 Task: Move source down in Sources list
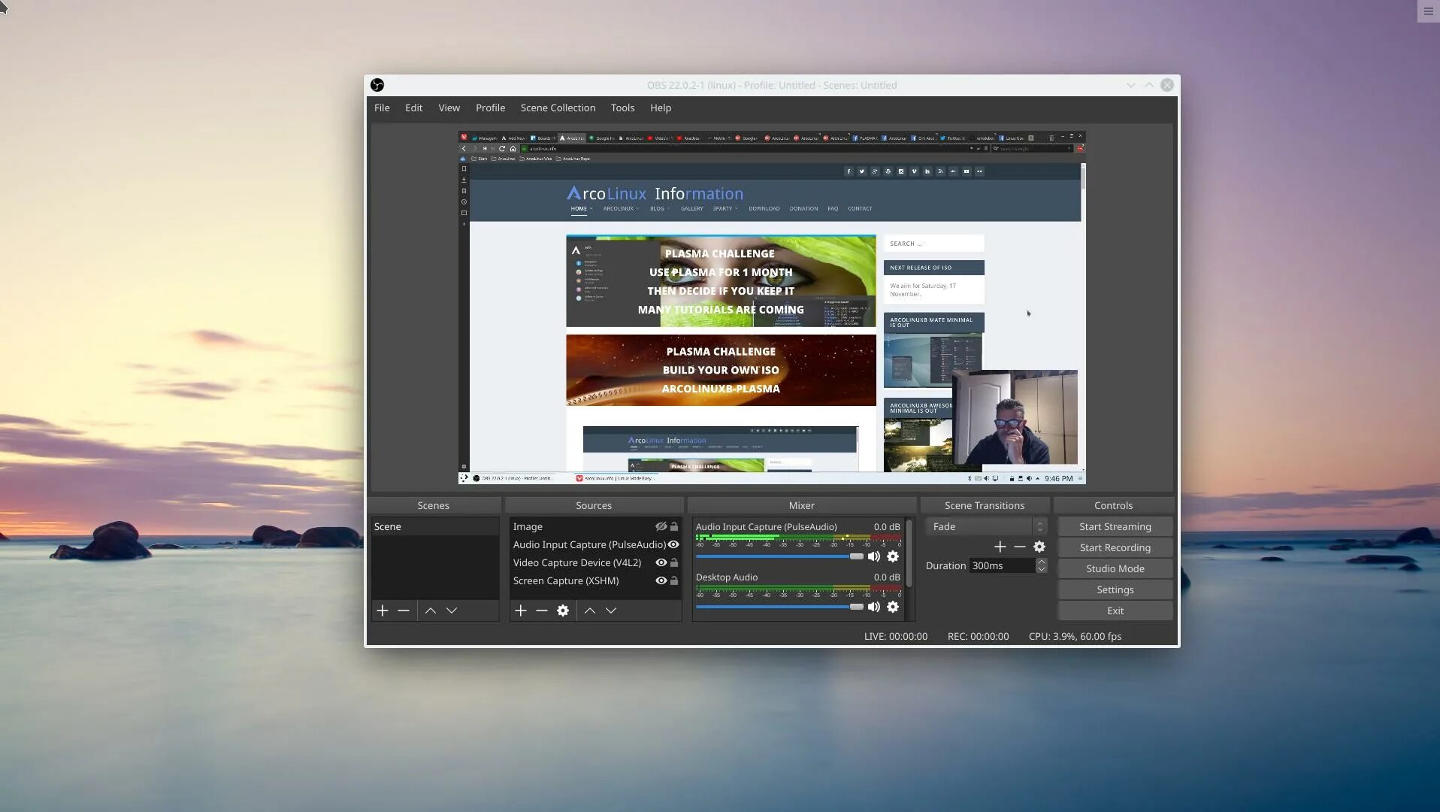(611, 611)
